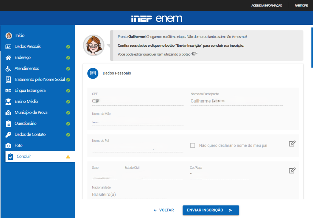Click the Concluir clipboard-check icon
Image resolution: width=313 pixels, height=218 pixels.
(x=11, y=157)
